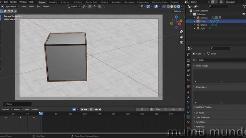Image resolution: width=246 pixels, height=138 pixels.
Task: Click the red X axis gizmo ball
Action: tap(180, 24)
